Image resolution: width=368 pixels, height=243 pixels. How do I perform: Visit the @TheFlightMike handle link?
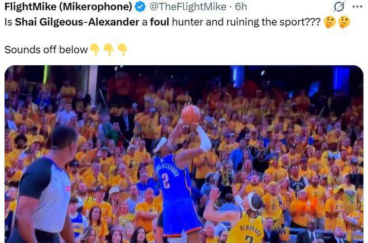[188, 7]
